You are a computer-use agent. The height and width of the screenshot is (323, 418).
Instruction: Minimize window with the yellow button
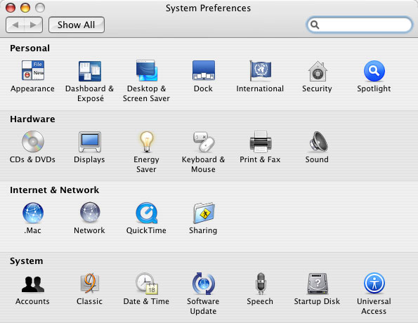25,8
